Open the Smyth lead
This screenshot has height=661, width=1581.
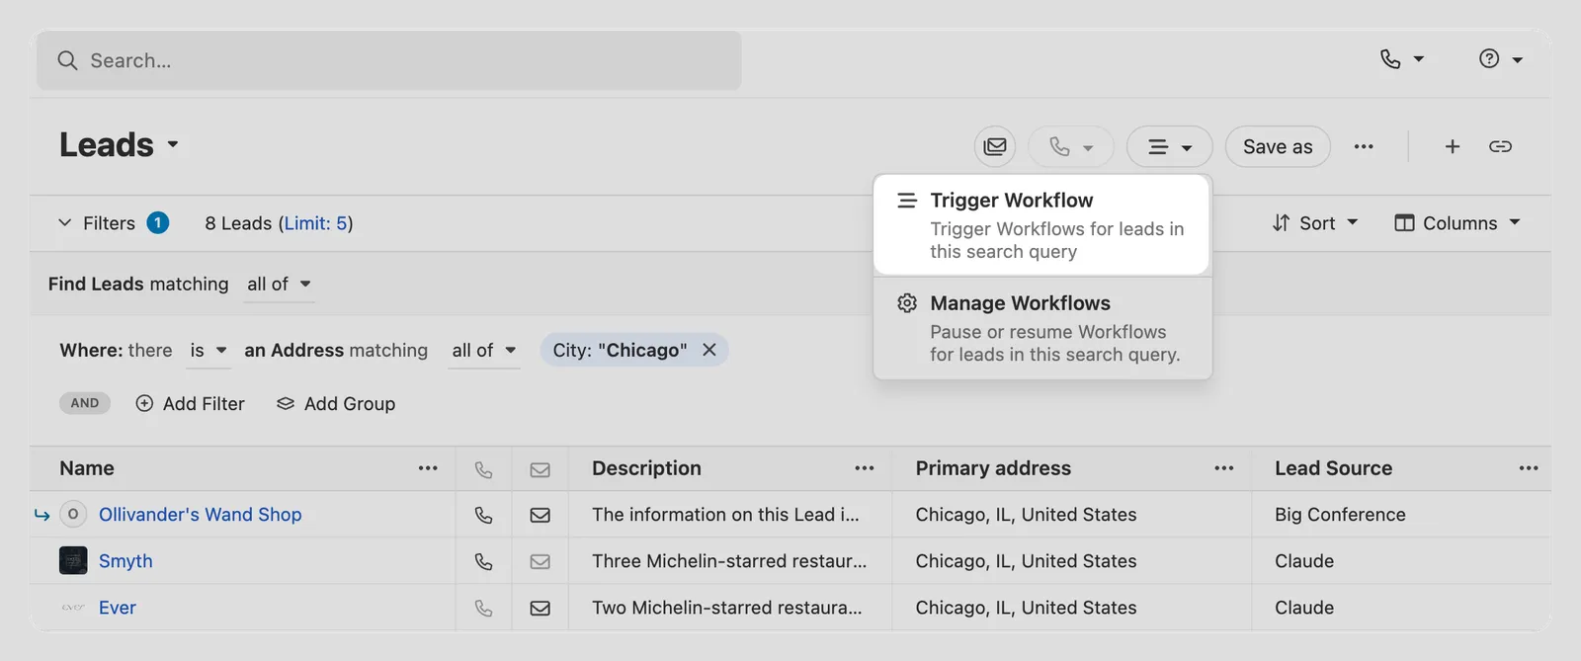coord(125,561)
